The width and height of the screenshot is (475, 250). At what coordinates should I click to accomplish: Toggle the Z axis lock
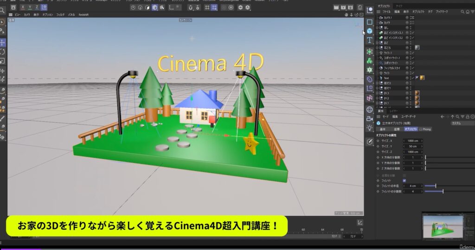(37, 7)
